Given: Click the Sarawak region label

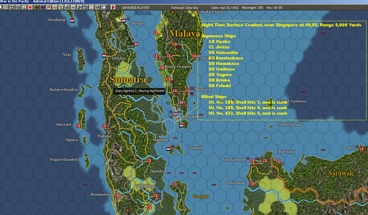Looking at the screenshot, I should click(x=341, y=173).
